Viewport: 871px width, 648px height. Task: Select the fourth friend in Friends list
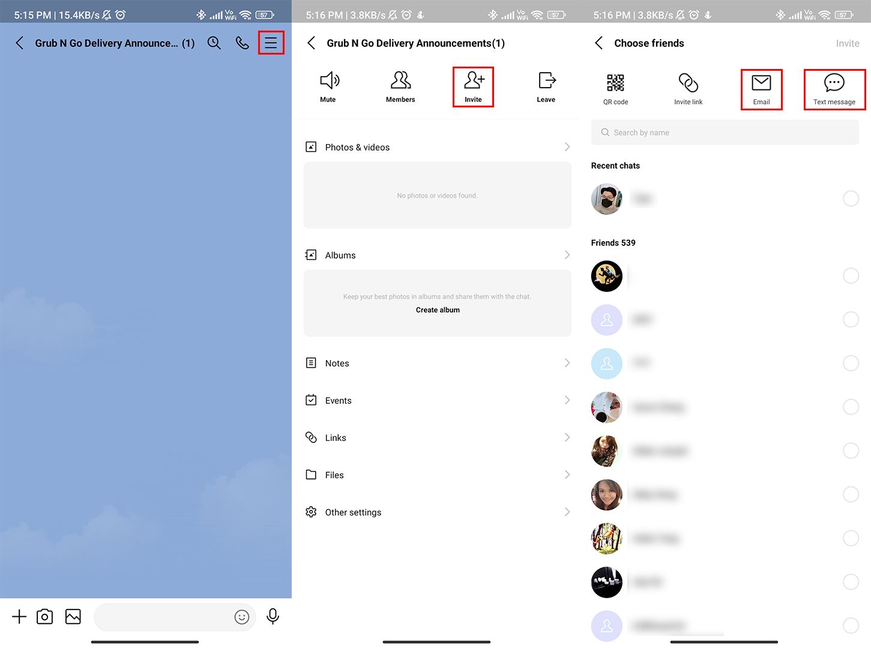pos(851,407)
